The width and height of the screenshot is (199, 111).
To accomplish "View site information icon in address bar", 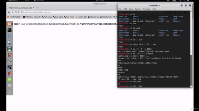I will [x=13, y=12].
